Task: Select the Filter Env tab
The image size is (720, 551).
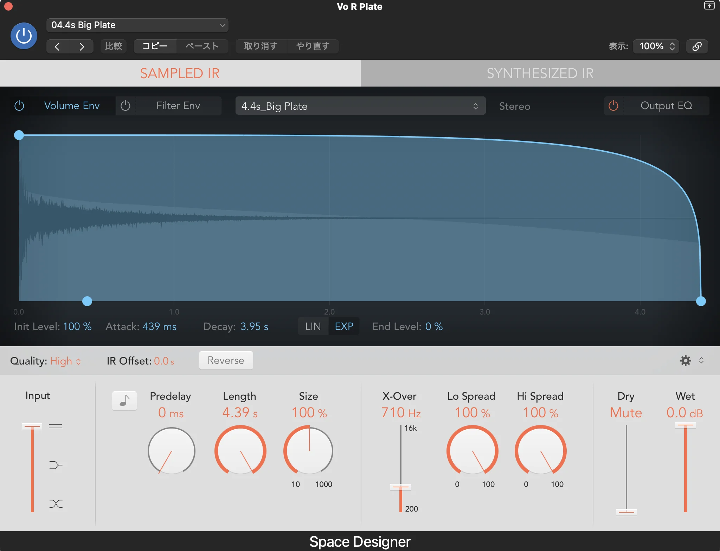Action: pos(178,106)
